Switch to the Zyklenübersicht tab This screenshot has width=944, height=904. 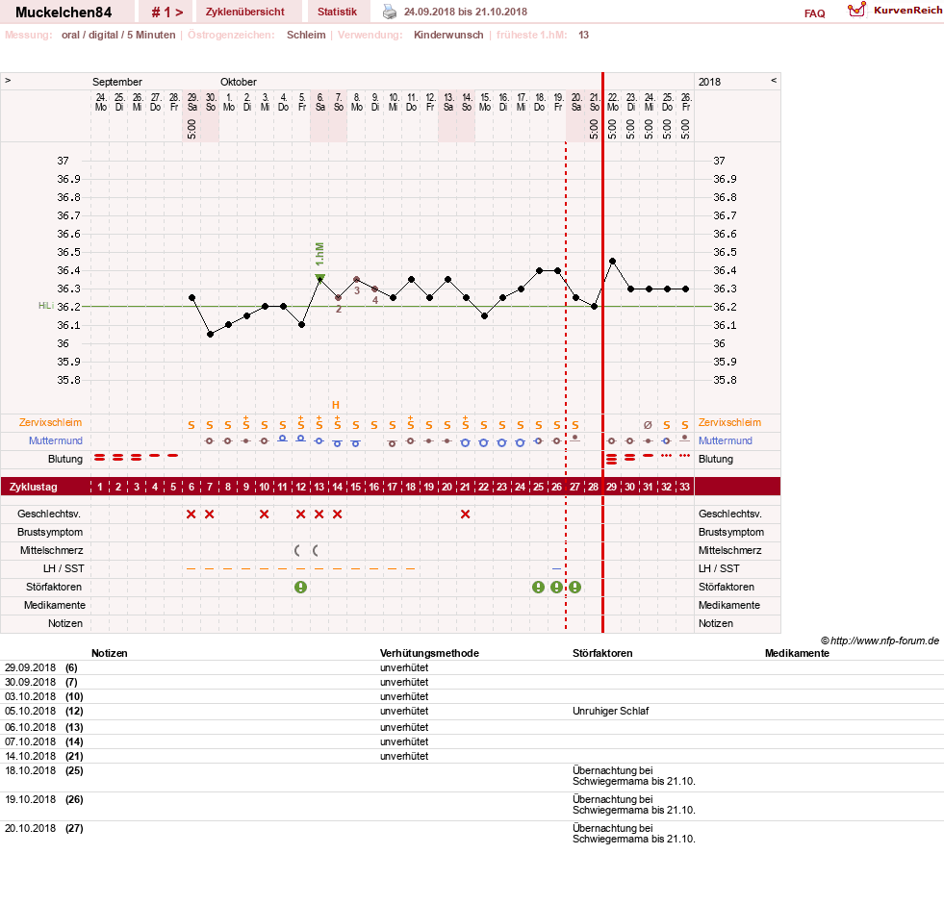coord(245,12)
